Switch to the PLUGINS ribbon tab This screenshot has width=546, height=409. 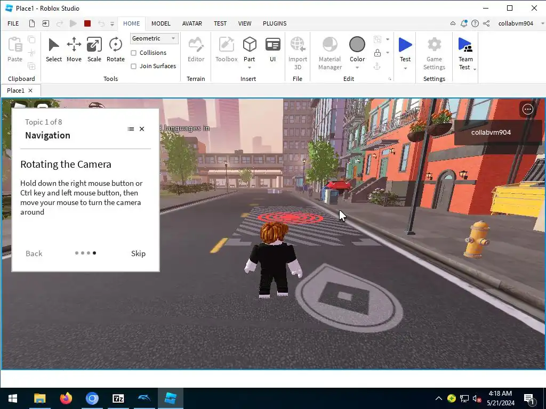coord(275,23)
